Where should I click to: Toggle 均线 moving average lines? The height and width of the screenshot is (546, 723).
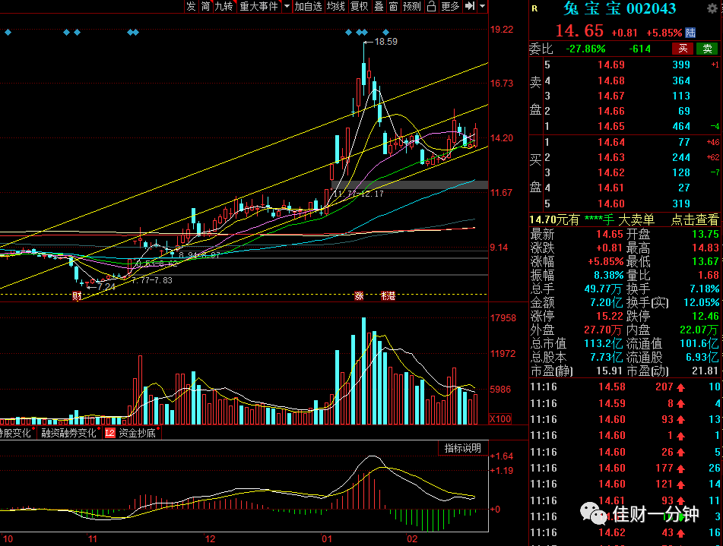tap(336, 6)
